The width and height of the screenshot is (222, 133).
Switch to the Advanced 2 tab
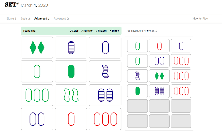(61, 19)
